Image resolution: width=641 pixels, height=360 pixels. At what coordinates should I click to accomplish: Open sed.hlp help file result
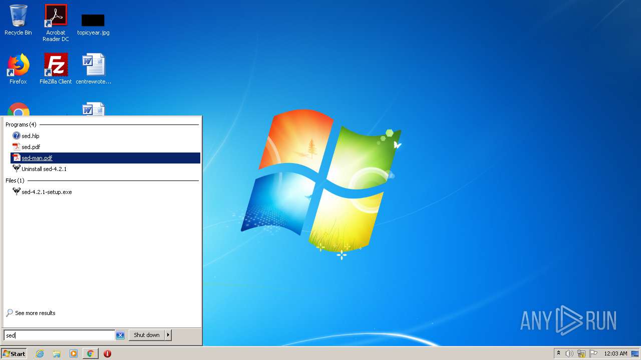coord(106,136)
